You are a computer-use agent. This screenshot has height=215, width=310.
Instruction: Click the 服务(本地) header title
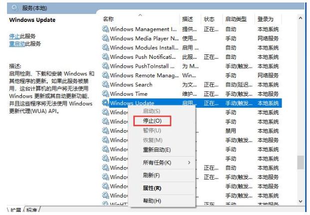pyautogui.click(x=34, y=8)
